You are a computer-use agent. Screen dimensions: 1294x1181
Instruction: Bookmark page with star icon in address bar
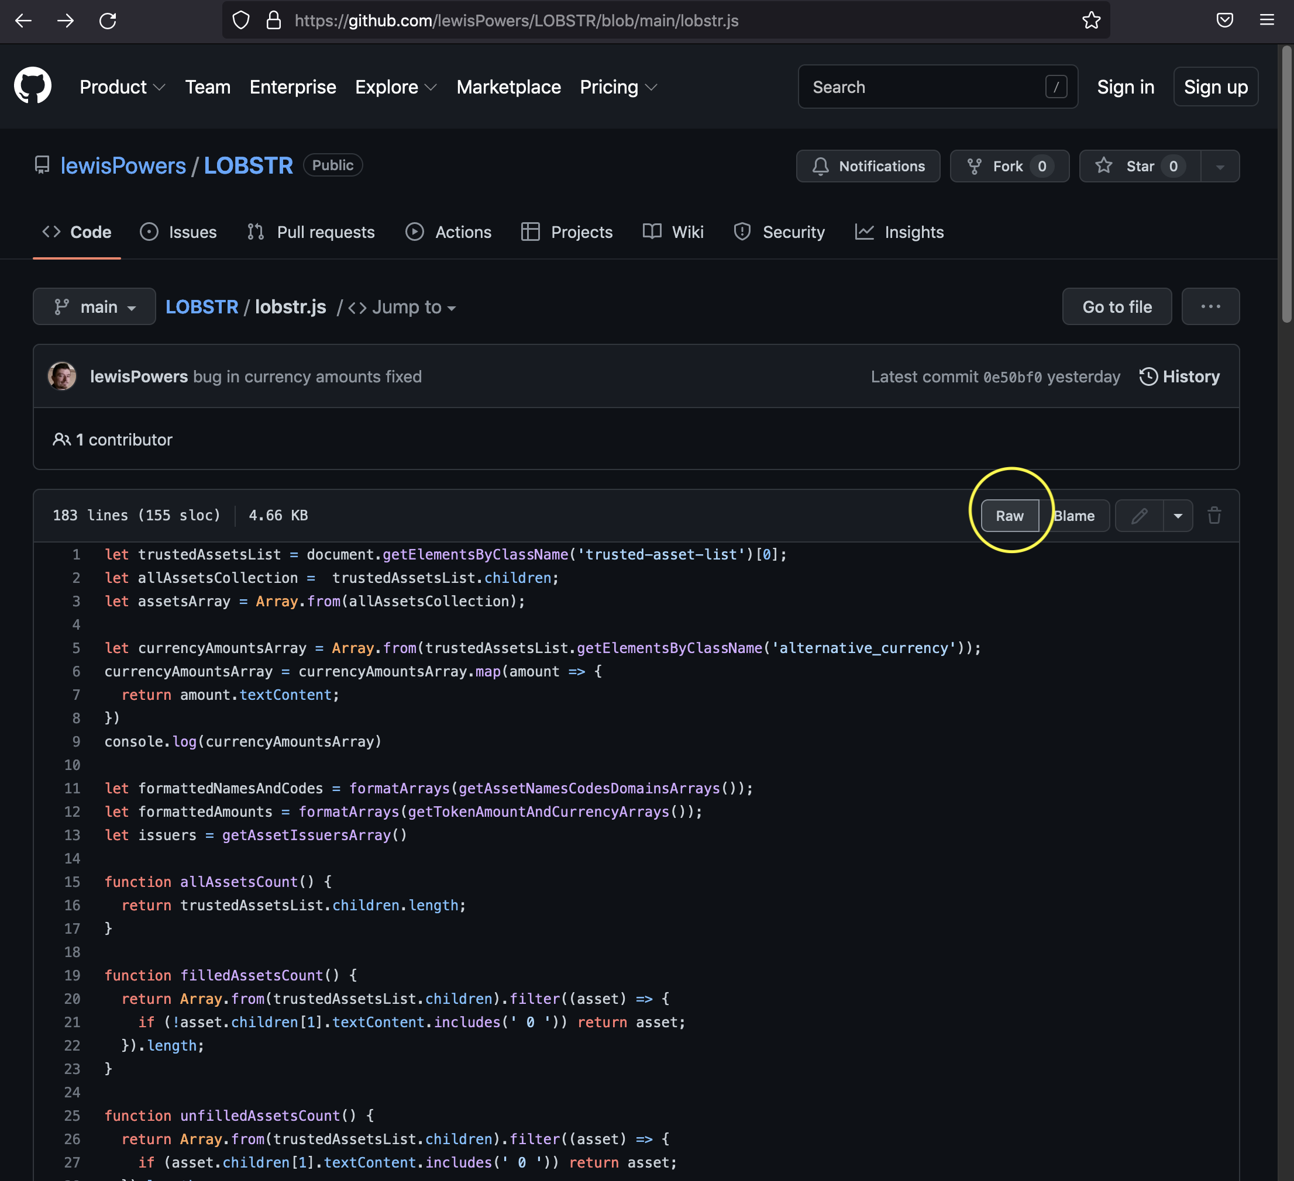tap(1091, 20)
